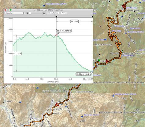The image size is (145, 127).
Task: Click the Yucca Mountain map label
Action: pos(56,4)
